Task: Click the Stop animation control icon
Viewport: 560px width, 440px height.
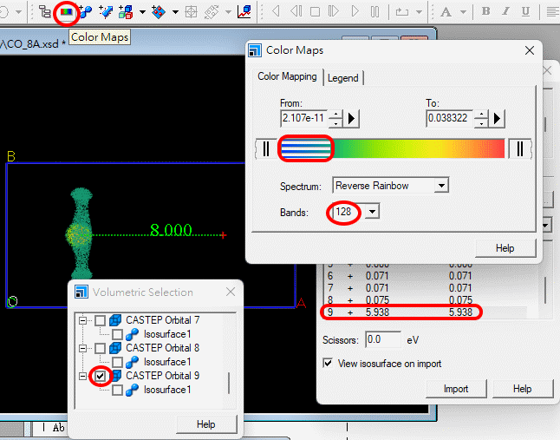Action: 316,12
